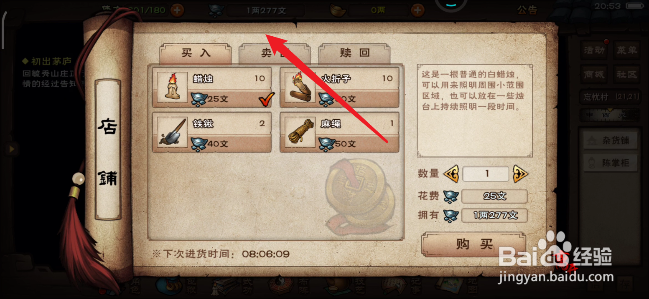Select the candle 蜡烛 item icon
Image resolution: width=649 pixels, height=299 pixels.
(172, 87)
